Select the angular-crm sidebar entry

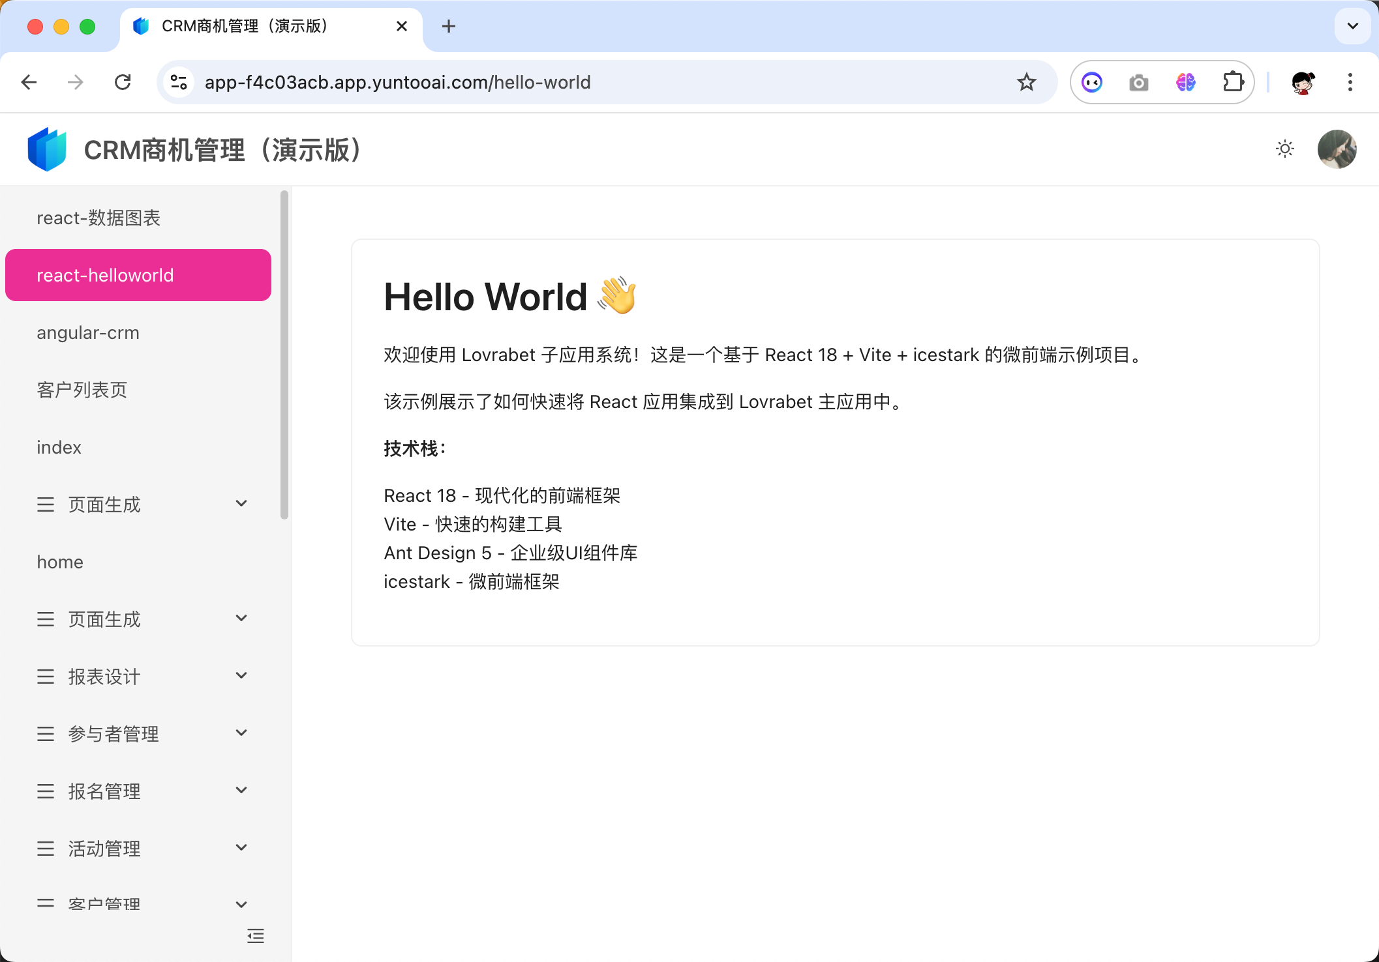click(88, 332)
